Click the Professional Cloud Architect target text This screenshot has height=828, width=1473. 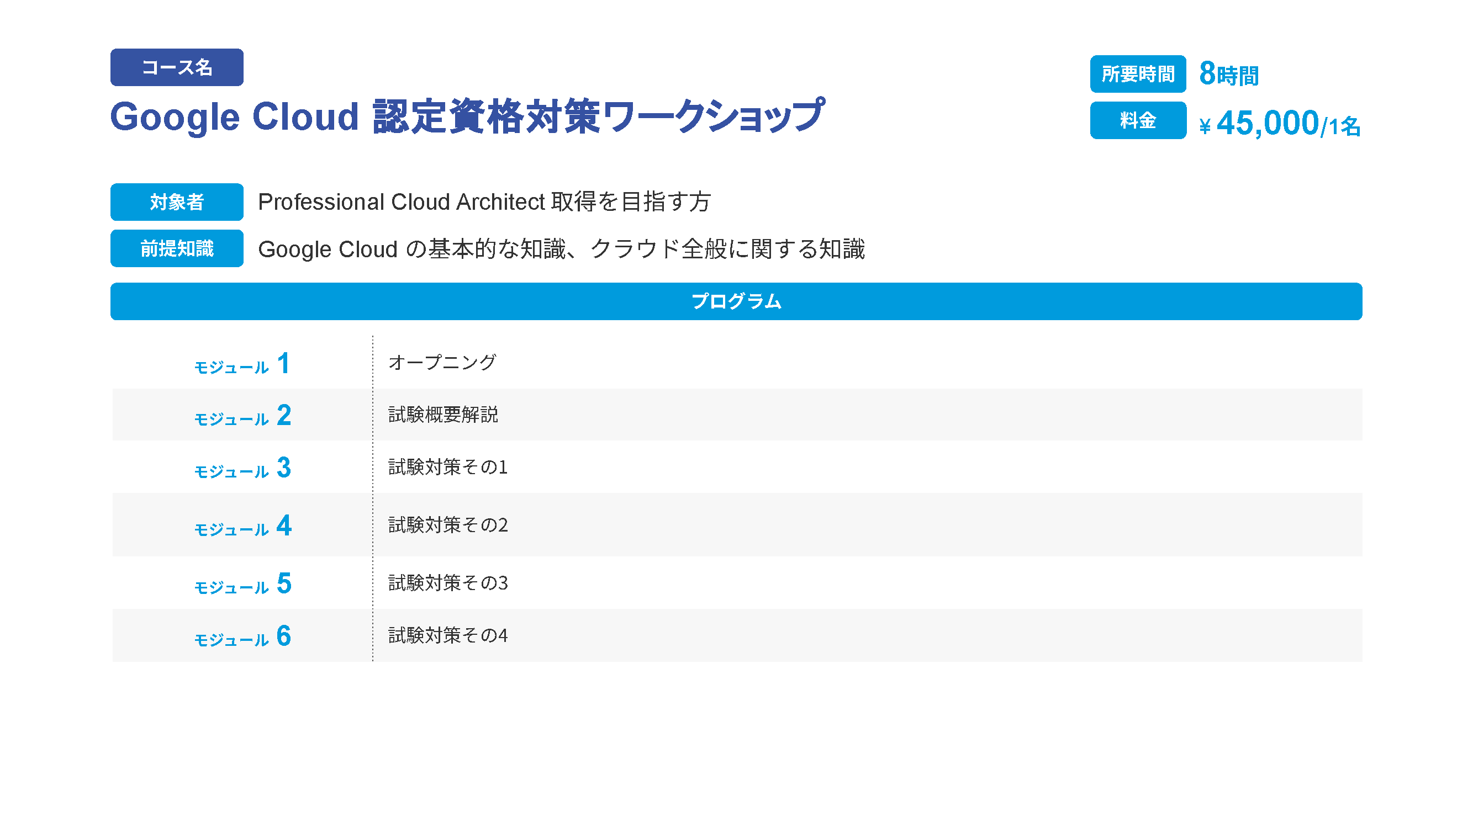[484, 202]
